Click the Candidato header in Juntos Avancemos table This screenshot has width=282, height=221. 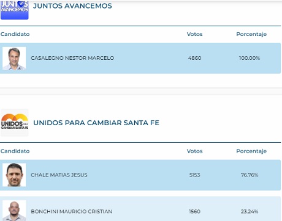15,34
